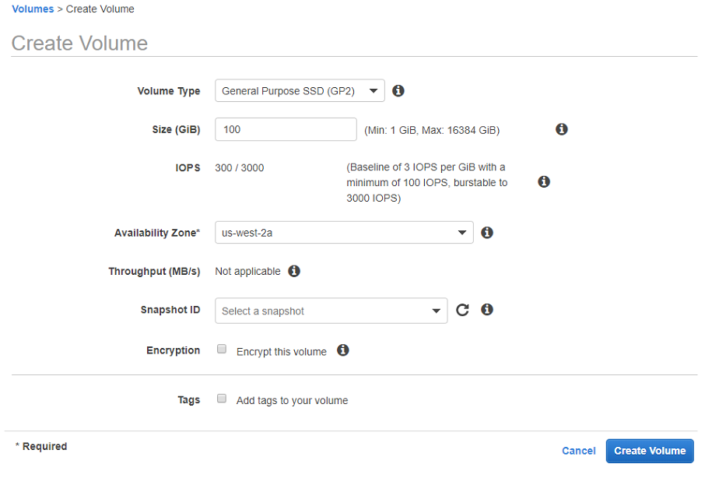Viewport: 705px width, 478px height.
Task: Click inside the Size field showing 100
Action: [285, 129]
